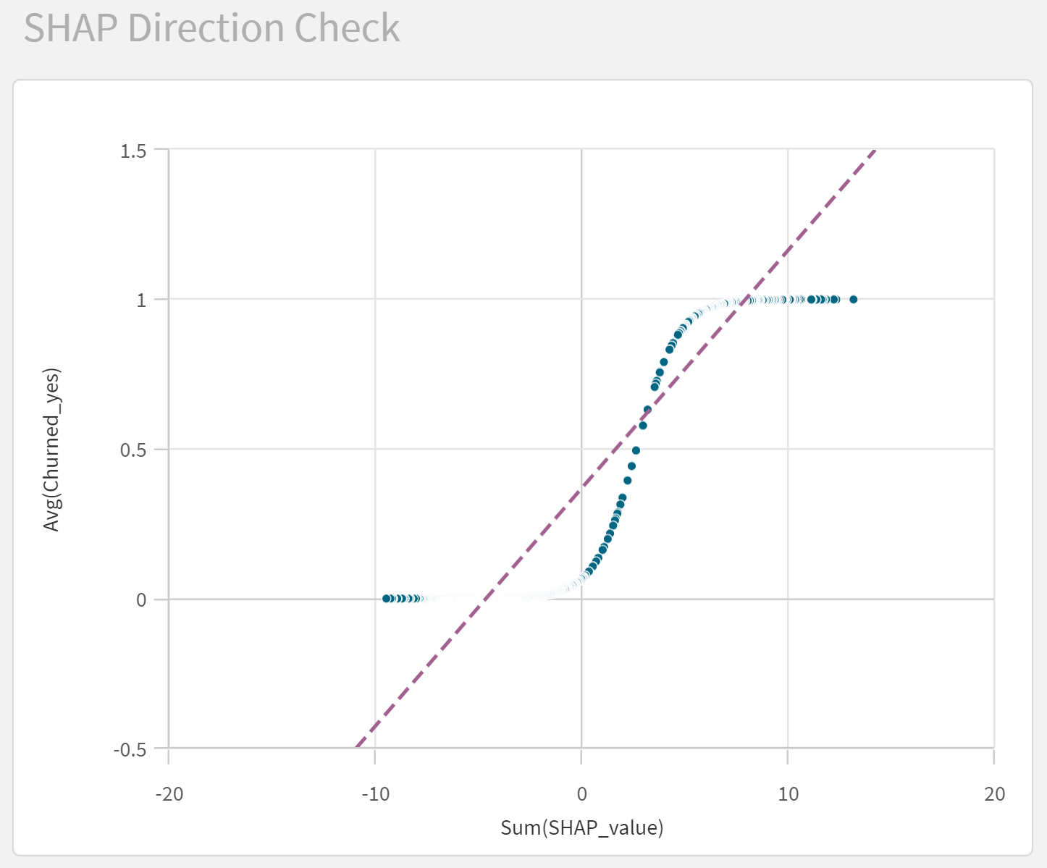Screen dimensions: 1047x868
Task: Click the 10 x-axis label
Action: click(788, 794)
